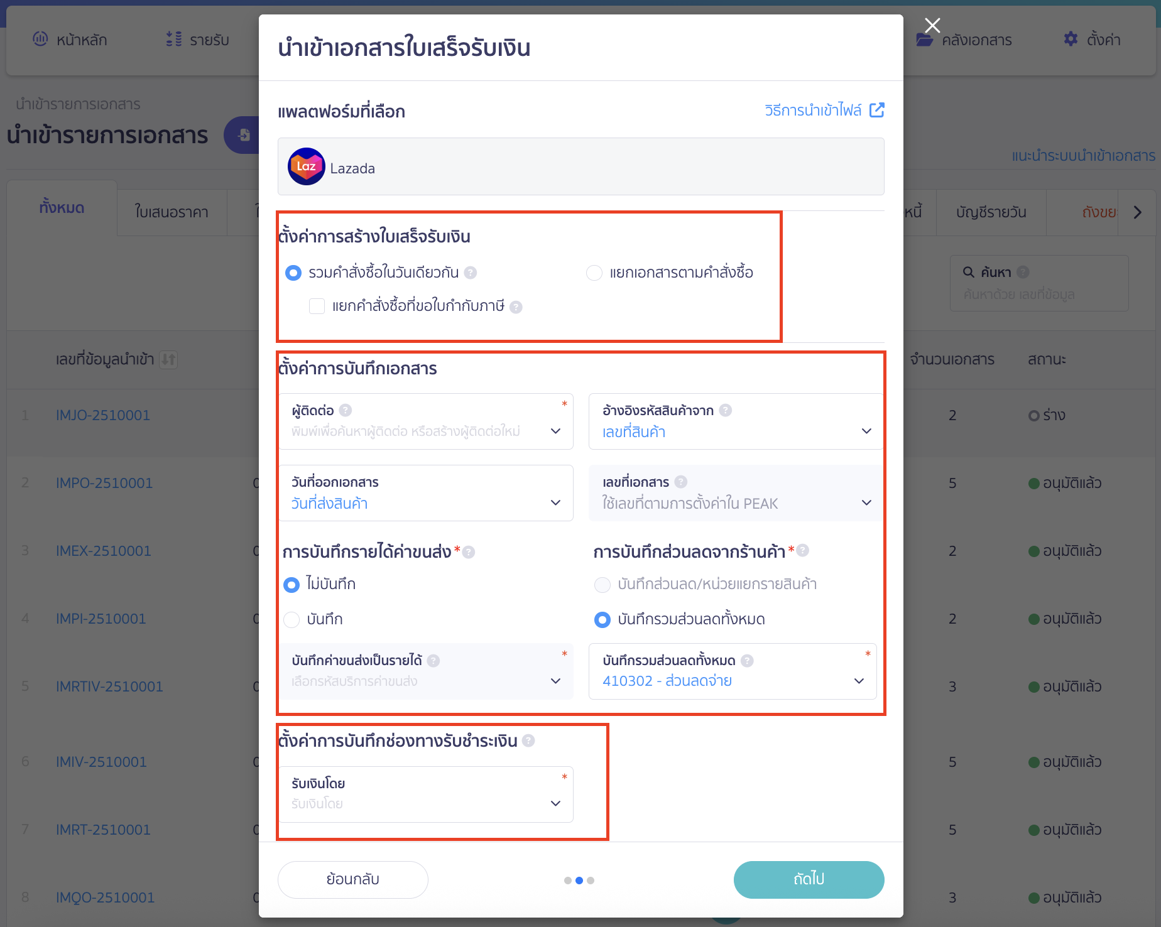Select แยกเอกสารตามคำสั่งซื้อ option
Screen dimensions: 1161x927
click(x=594, y=273)
